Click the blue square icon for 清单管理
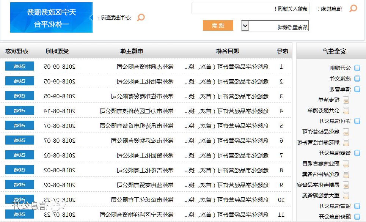This screenshot has width=366, height=222. click(x=357, y=89)
